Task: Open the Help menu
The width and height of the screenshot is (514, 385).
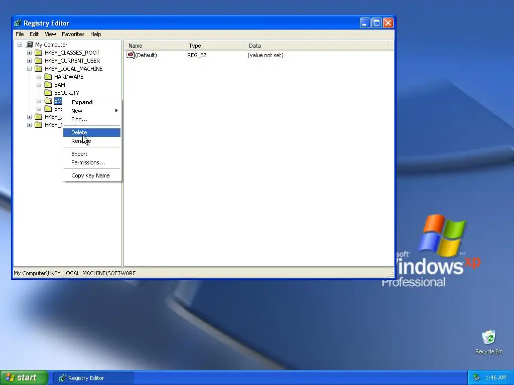Action: click(96, 34)
